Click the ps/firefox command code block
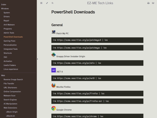Image resolution: width=157 pixels, height=118 pixels. tap(97, 94)
